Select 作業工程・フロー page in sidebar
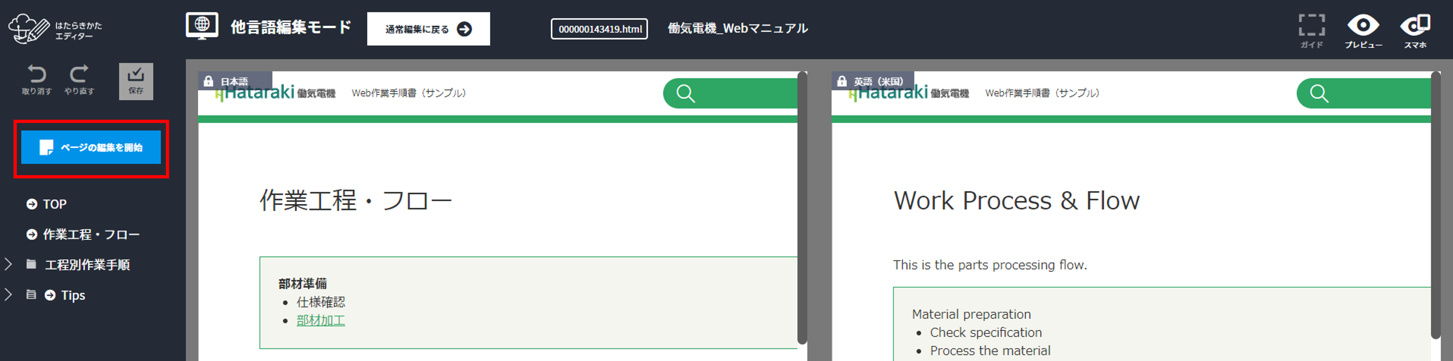Image resolution: width=1453 pixels, height=361 pixels. (90, 235)
